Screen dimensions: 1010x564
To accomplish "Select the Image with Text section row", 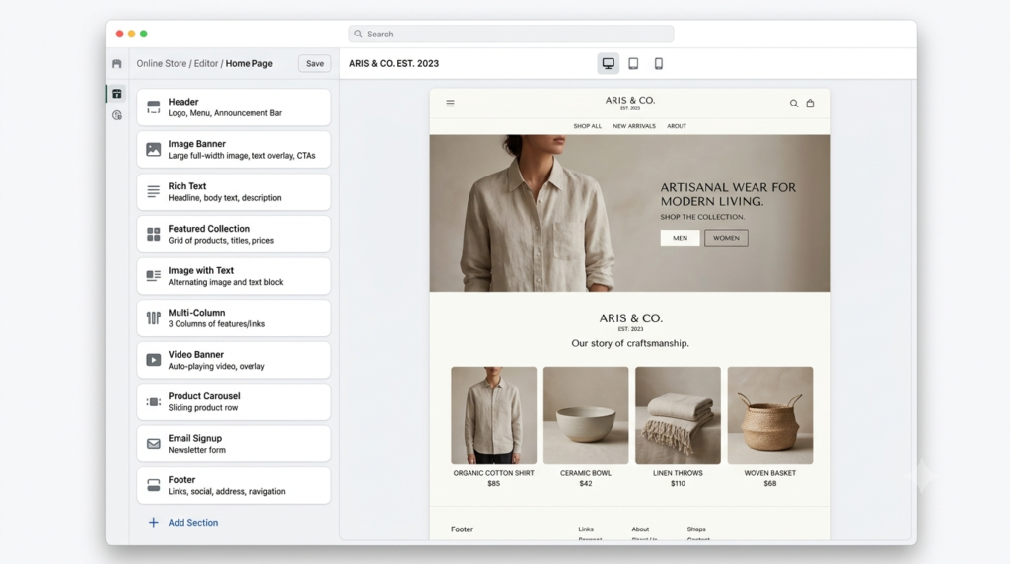I will pos(234,276).
